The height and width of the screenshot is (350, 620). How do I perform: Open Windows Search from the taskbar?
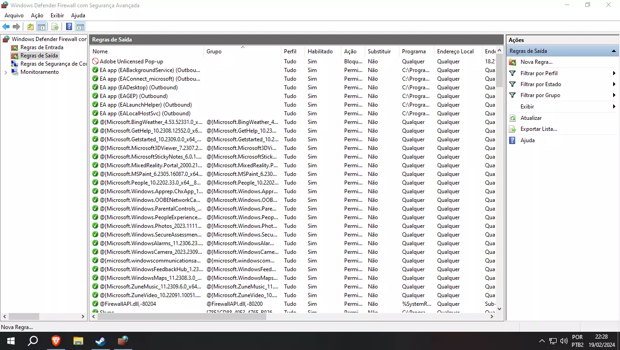33,340
